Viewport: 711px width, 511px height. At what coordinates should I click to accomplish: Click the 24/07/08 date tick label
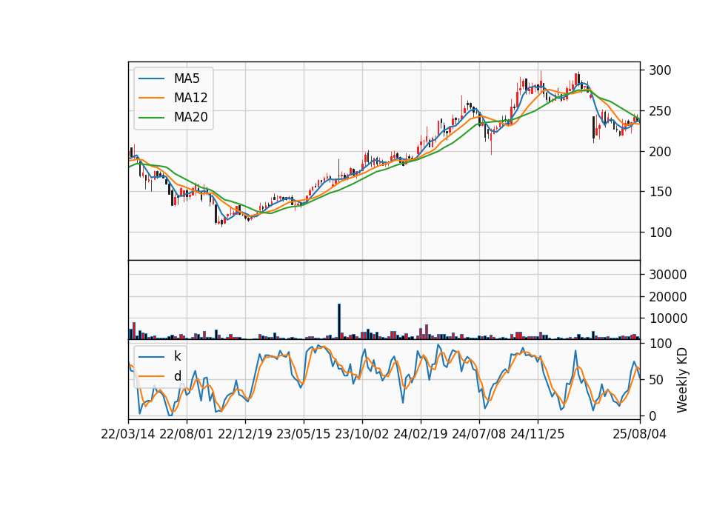click(x=479, y=434)
